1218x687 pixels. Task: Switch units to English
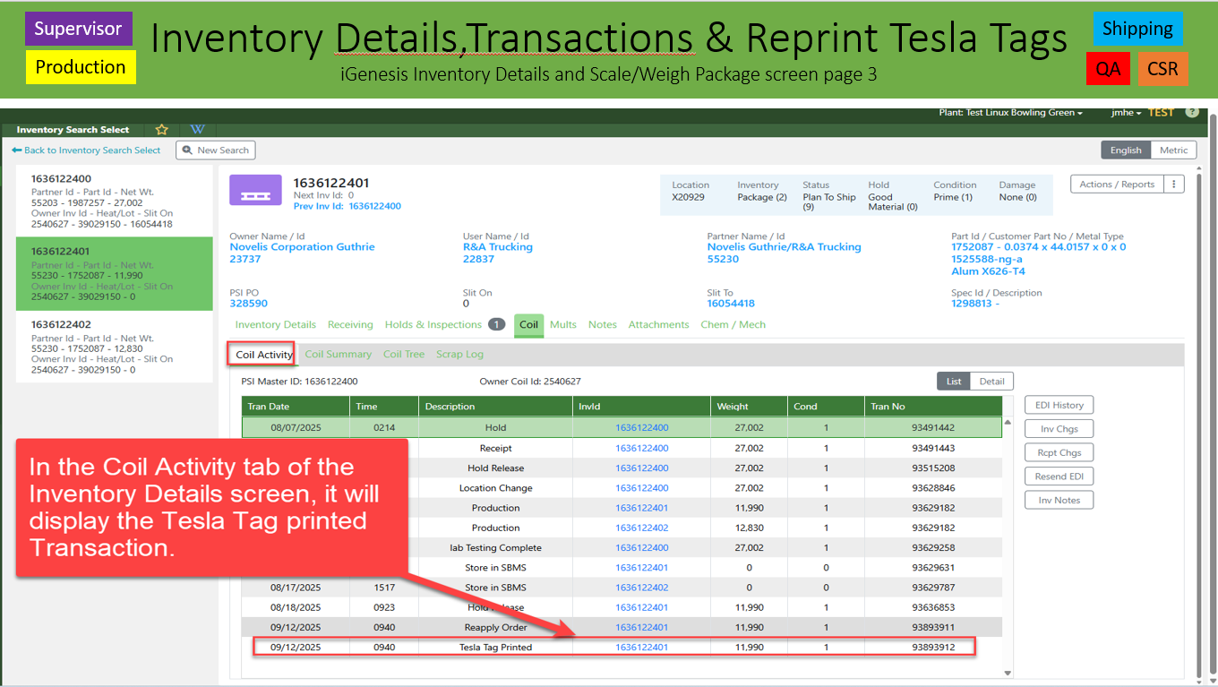click(1126, 150)
